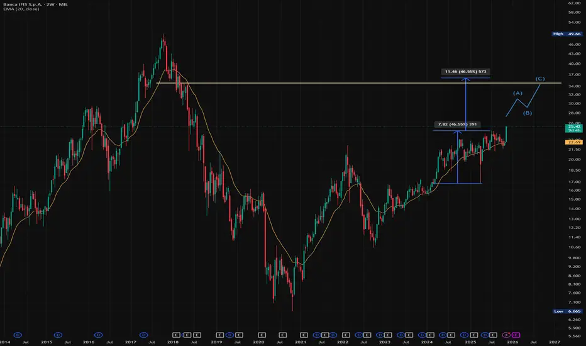This screenshot has width=586, height=346.
Task: Click the 10.60 price axis value
Action: 575,247
